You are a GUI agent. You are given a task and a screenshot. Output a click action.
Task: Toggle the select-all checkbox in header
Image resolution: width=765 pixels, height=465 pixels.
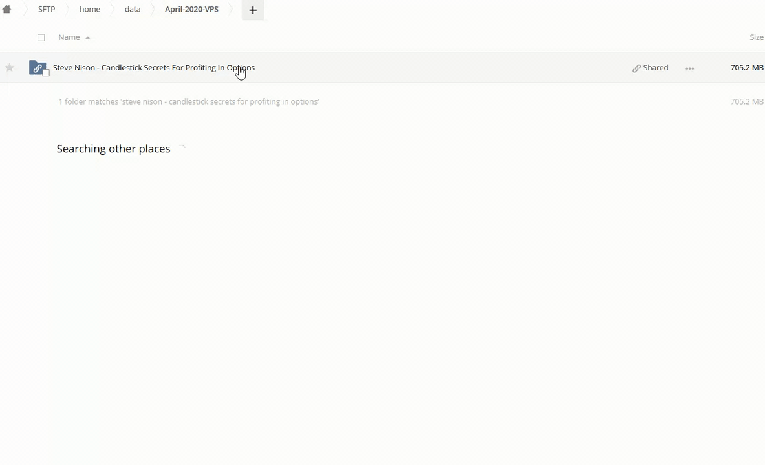tap(41, 37)
